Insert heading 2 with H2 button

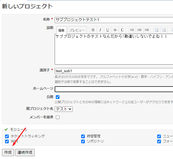click(x=139, y=30)
